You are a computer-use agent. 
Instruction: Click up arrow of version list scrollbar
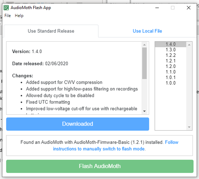point(189,45)
